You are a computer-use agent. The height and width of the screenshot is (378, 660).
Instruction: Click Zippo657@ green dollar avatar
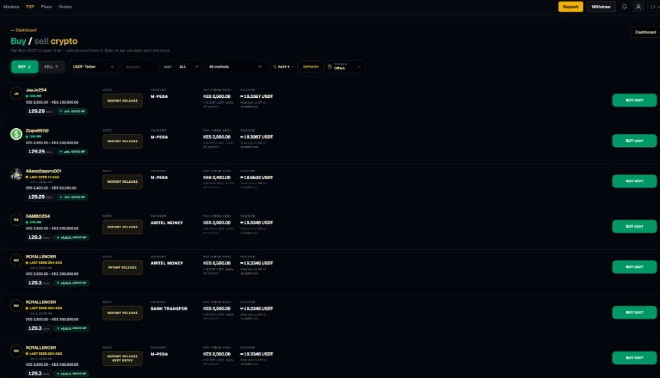(x=16, y=134)
